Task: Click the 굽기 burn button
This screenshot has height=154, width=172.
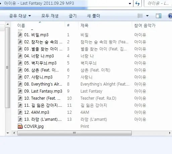Action: 73,16
